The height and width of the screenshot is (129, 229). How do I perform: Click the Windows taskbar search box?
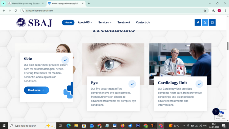[x=32, y=126]
